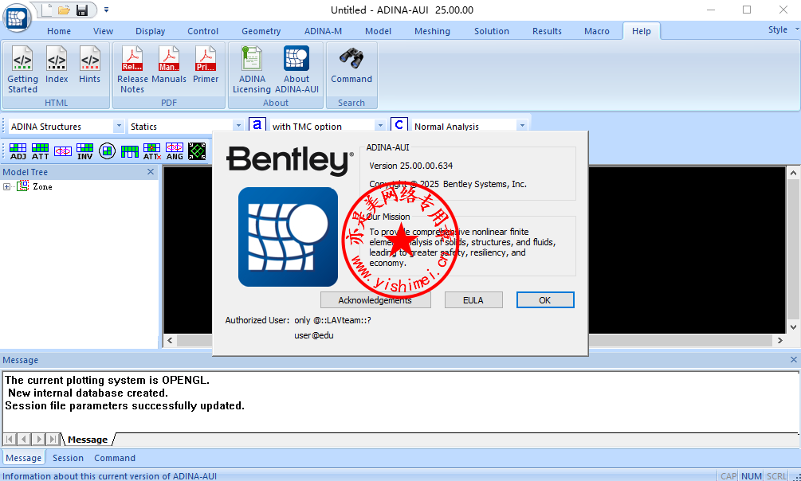Image resolution: width=801 pixels, height=481 pixels.
Task: Open the Command search binoculars
Action: click(x=351, y=65)
